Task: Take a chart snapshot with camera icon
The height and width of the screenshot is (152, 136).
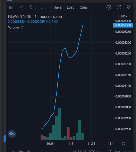Action: tap(128, 7)
